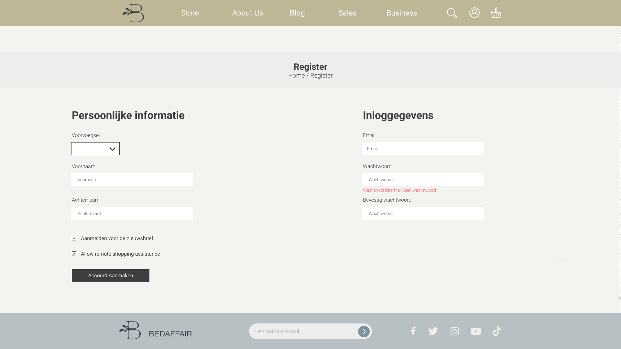The height and width of the screenshot is (349, 621).
Task: Untick Aanmelden voor de nieuwsbrief checkbox
Action: 74,238
